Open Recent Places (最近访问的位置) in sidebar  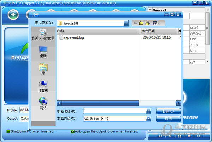[x=43, y=35]
